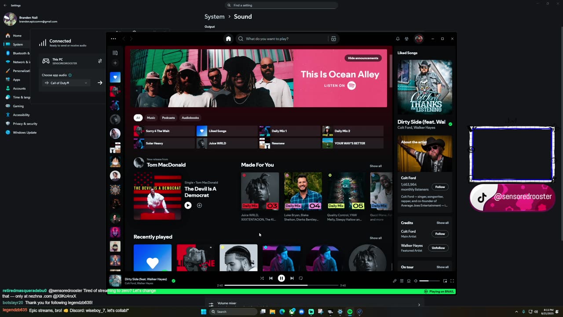This screenshot has width=563, height=317.
Task: Open Spotify three-dot app menu
Action: coord(113,39)
